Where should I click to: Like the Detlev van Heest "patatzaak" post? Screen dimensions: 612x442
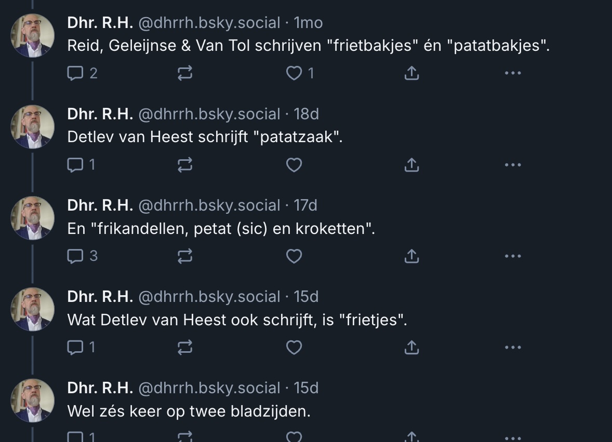pos(295,165)
